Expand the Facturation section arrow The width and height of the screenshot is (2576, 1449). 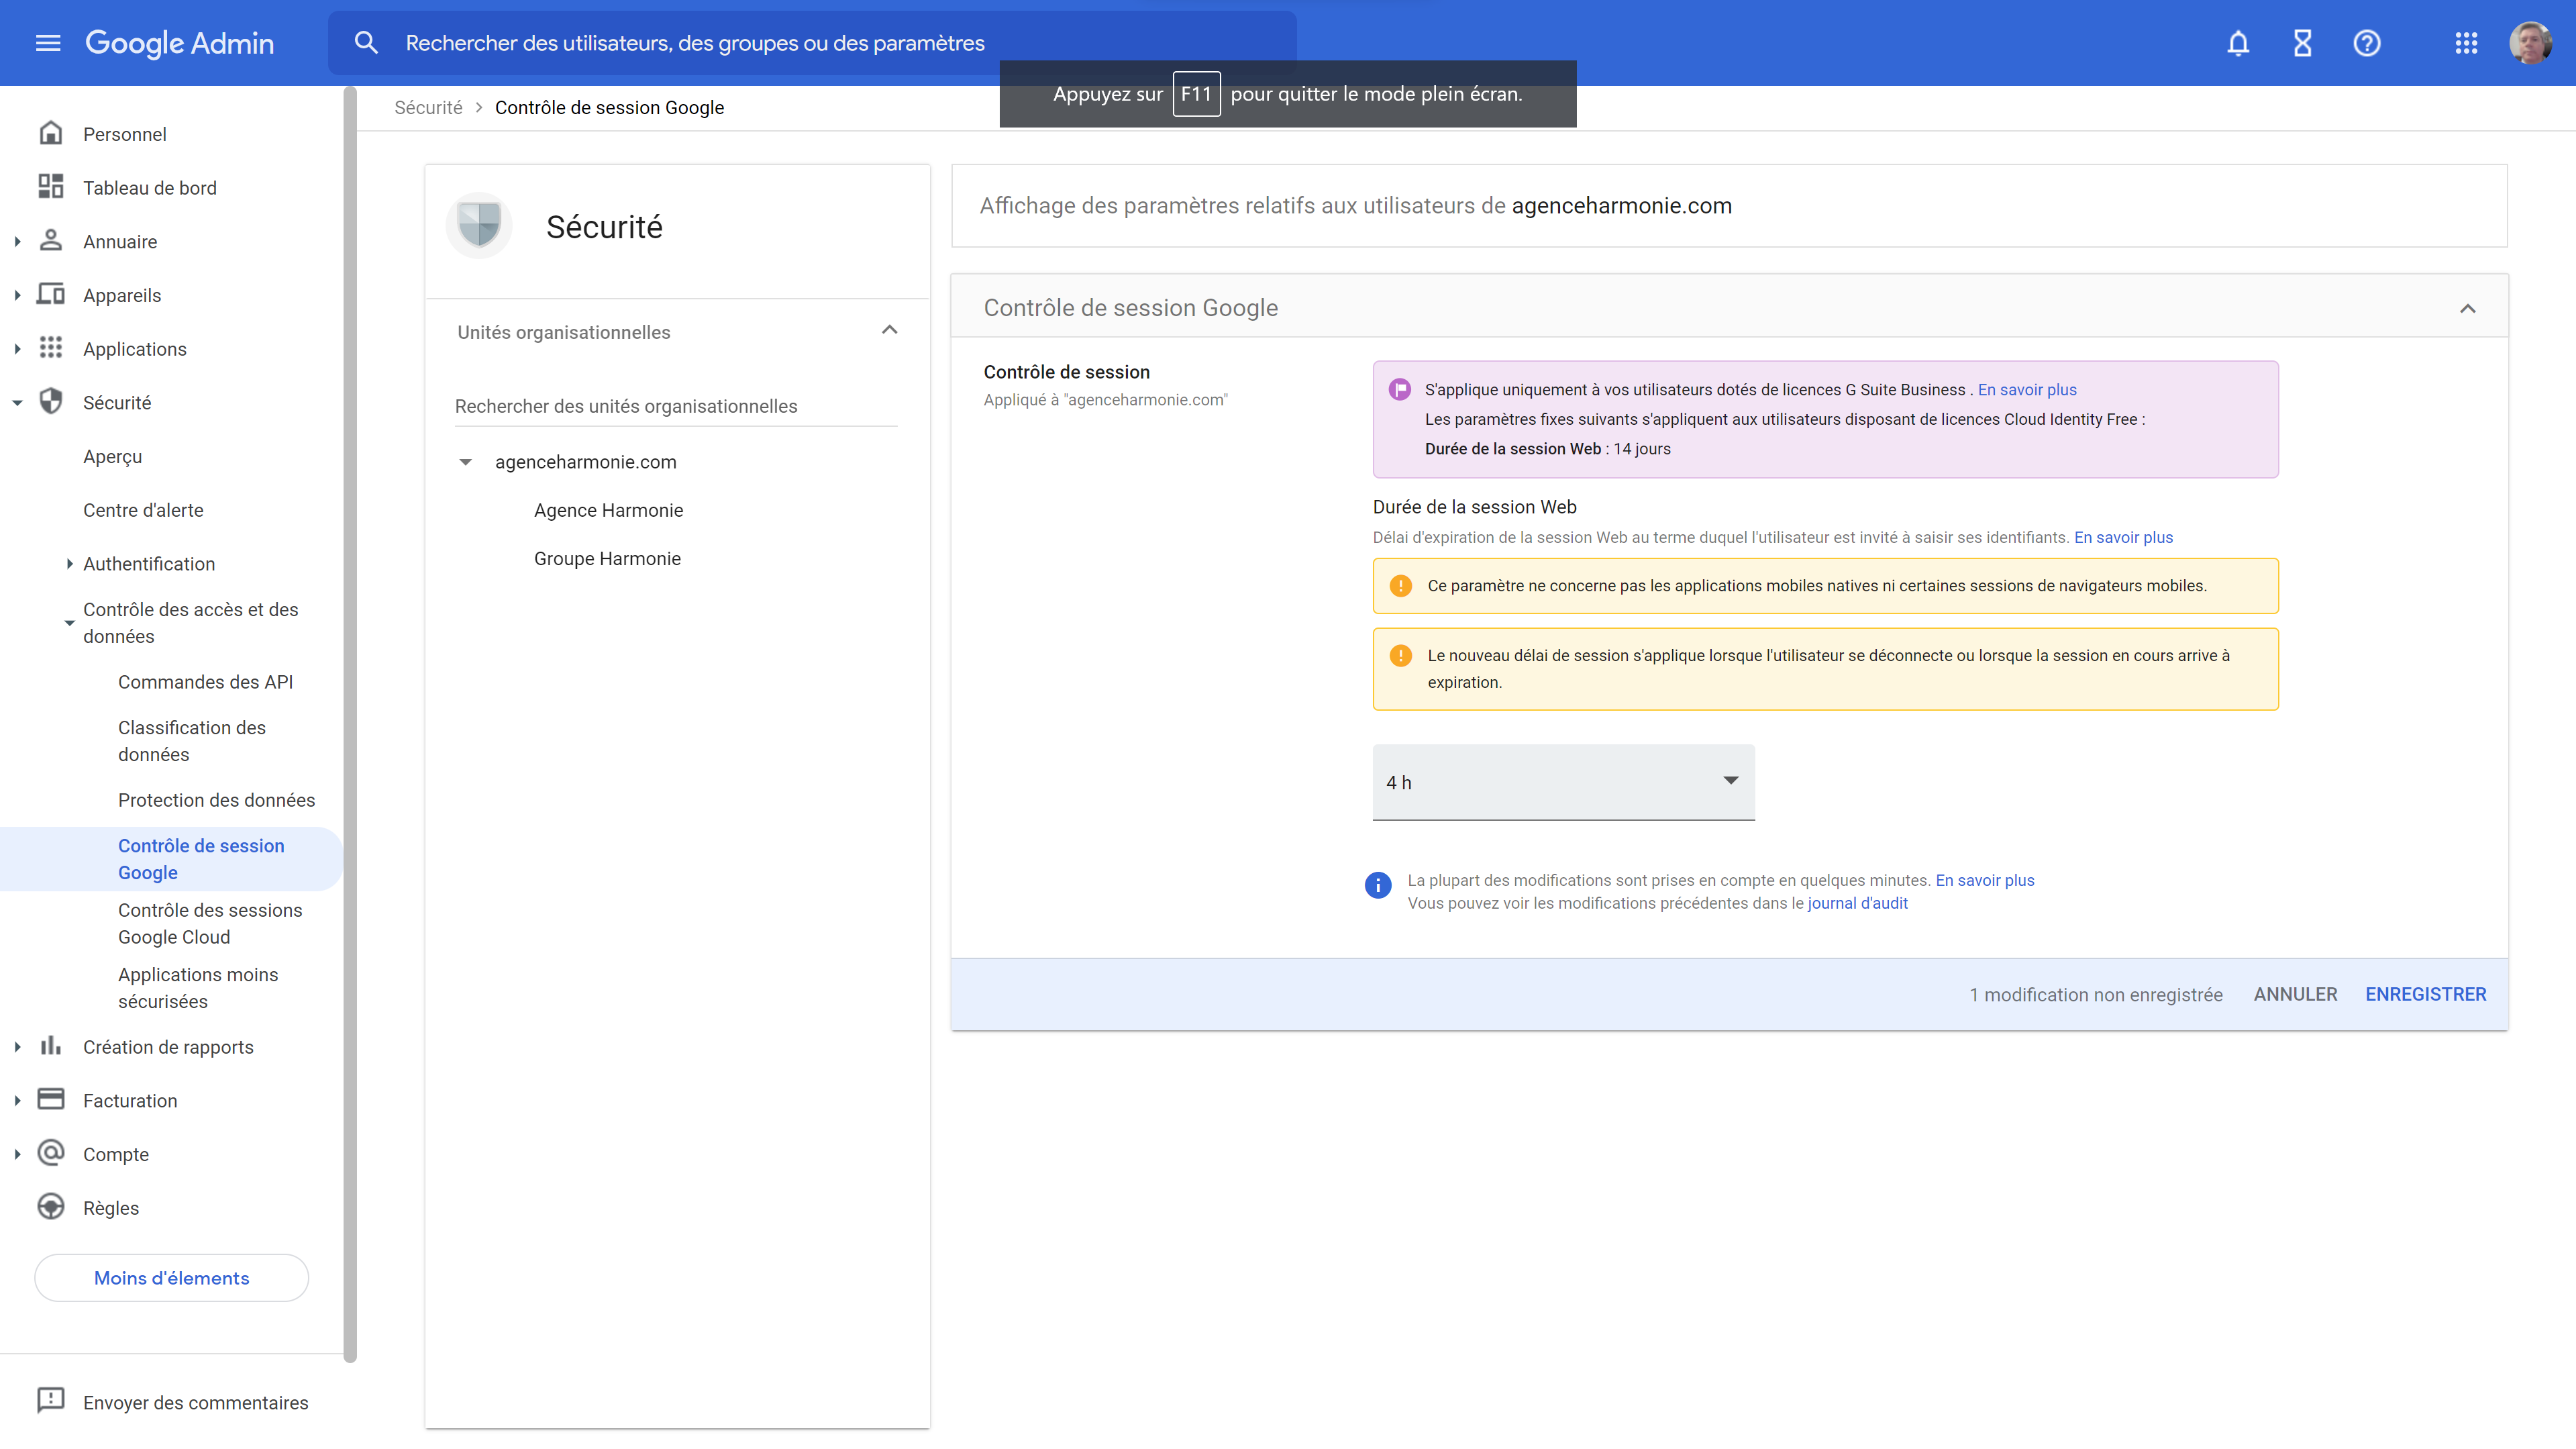click(x=17, y=1101)
